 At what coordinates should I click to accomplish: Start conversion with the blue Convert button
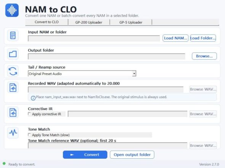(x=85, y=155)
